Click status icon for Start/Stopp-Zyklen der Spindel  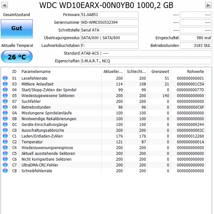coord(5,90)
